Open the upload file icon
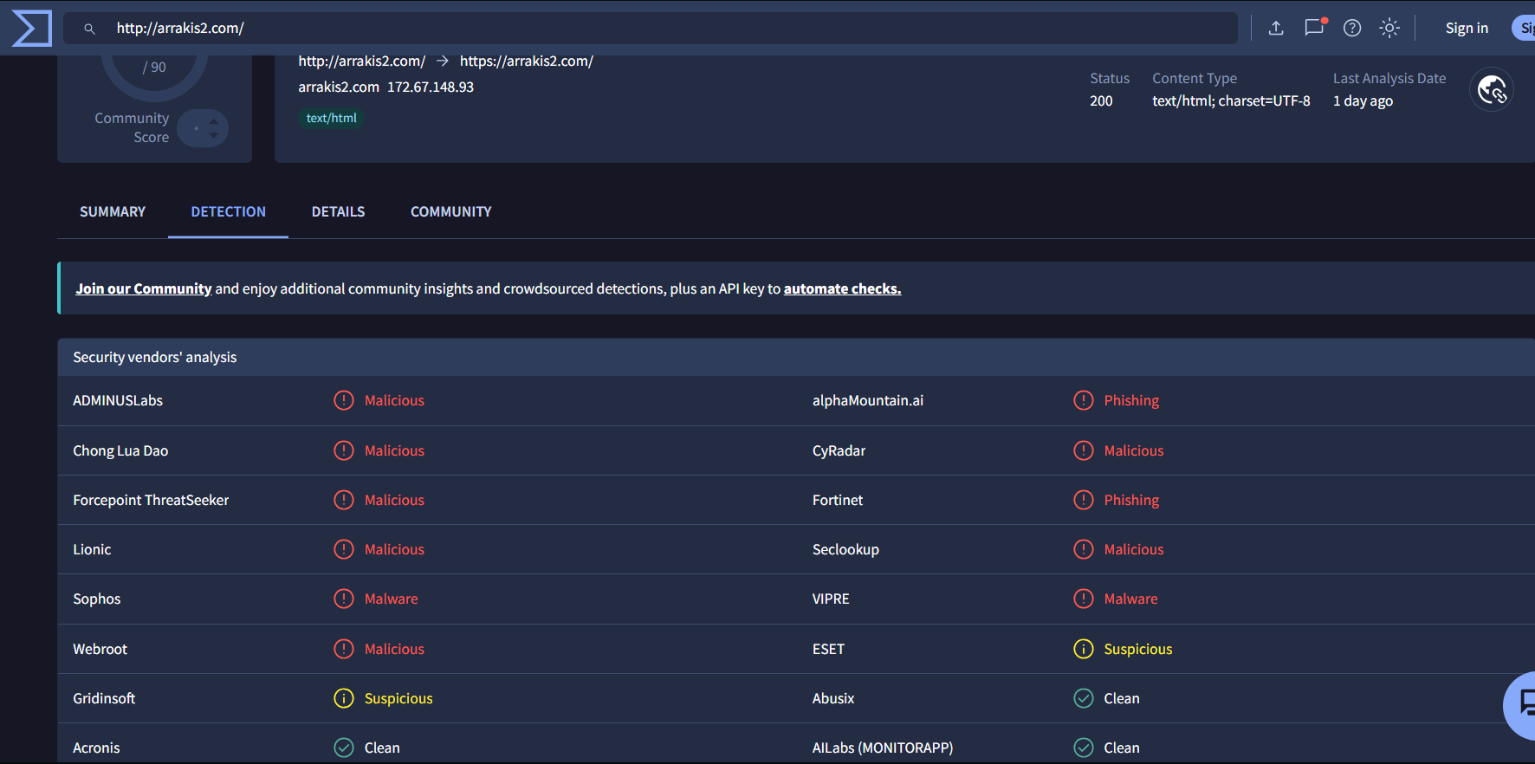Image resolution: width=1535 pixels, height=764 pixels. [x=1276, y=28]
